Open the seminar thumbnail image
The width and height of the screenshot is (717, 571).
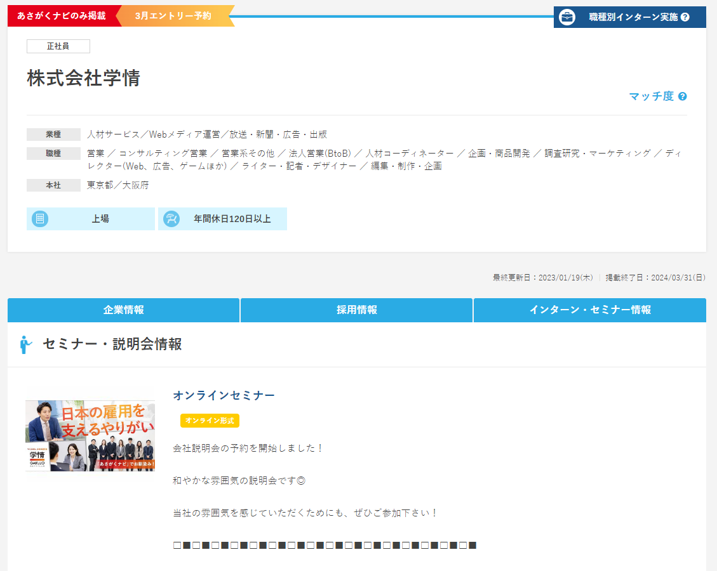point(90,436)
